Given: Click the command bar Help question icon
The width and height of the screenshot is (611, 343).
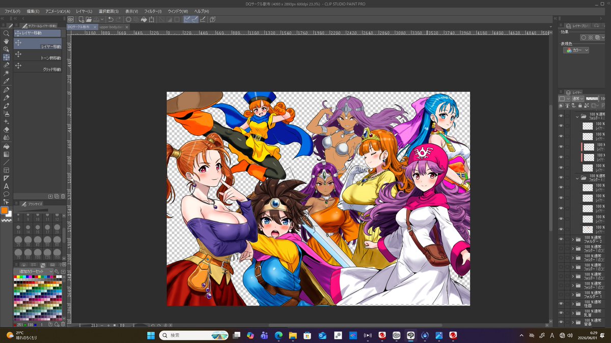Looking at the screenshot, I should pos(212,19).
